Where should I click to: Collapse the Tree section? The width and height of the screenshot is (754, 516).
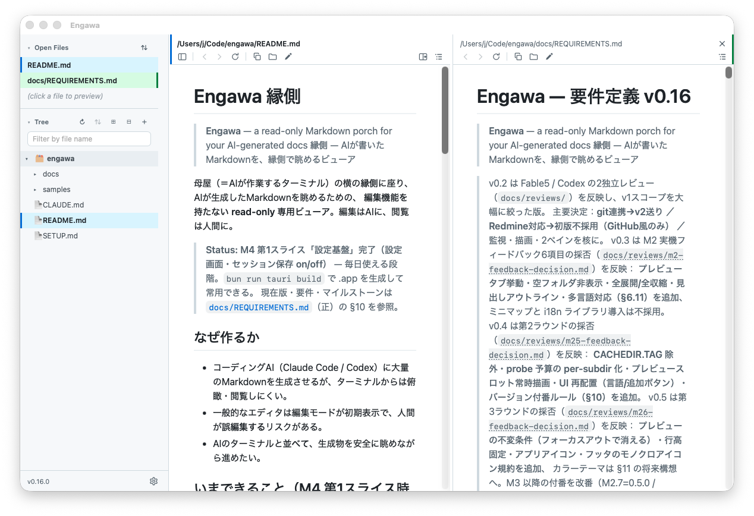click(29, 122)
